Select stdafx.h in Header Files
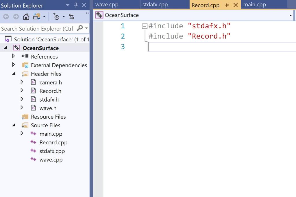Image resolution: width=296 pixels, height=197 pixels. coord(49,100)
